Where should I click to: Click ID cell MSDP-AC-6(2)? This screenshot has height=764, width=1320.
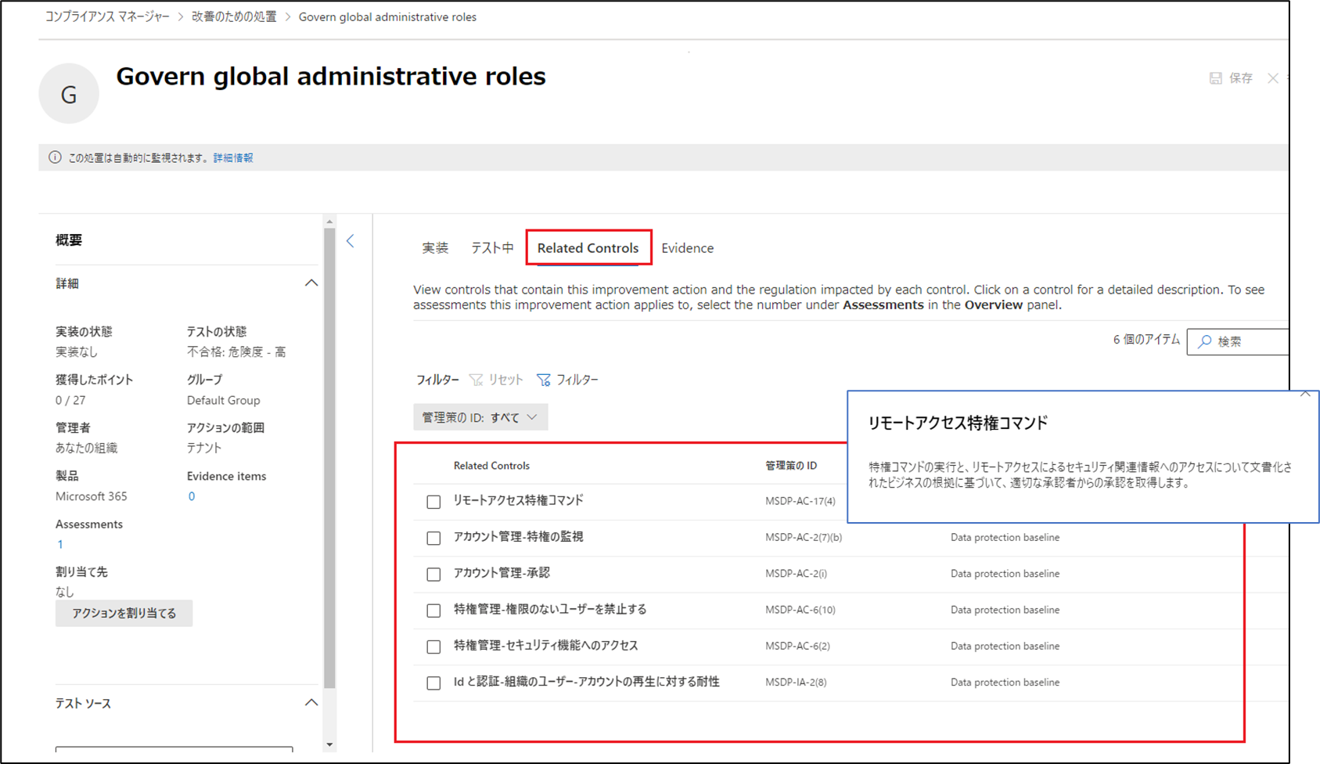click(x=797, y=646)
